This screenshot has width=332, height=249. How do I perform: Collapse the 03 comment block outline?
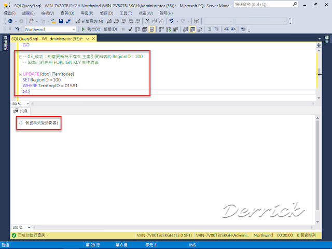click(x=21, y=57)
